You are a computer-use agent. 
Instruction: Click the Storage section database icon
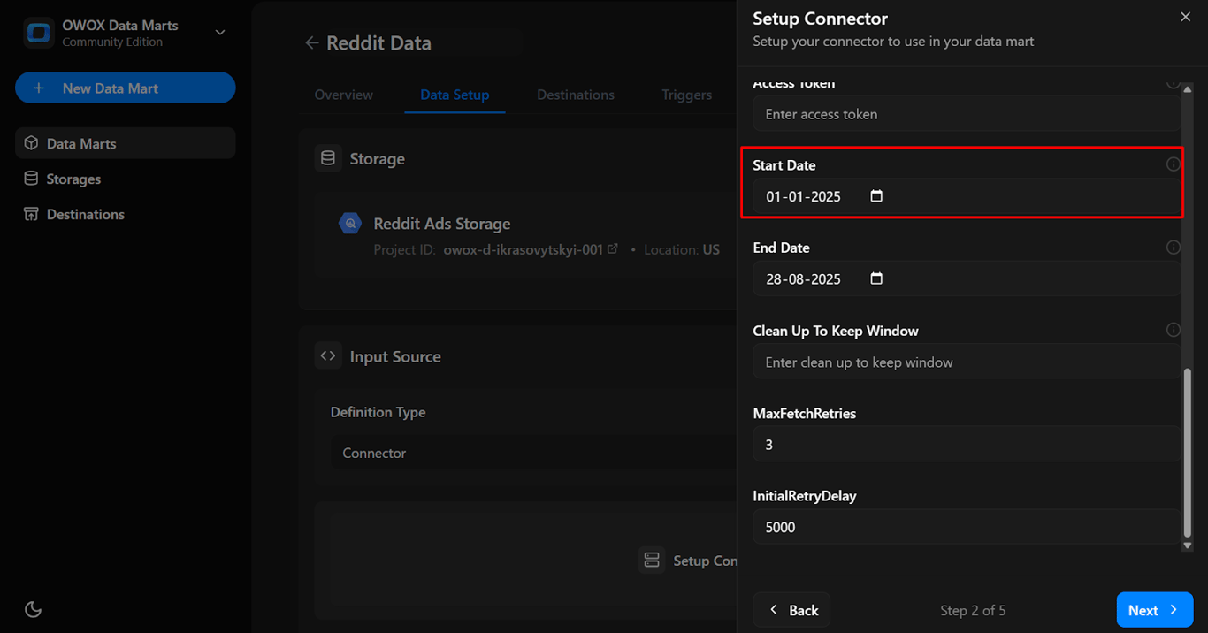[x=328, y=158]
